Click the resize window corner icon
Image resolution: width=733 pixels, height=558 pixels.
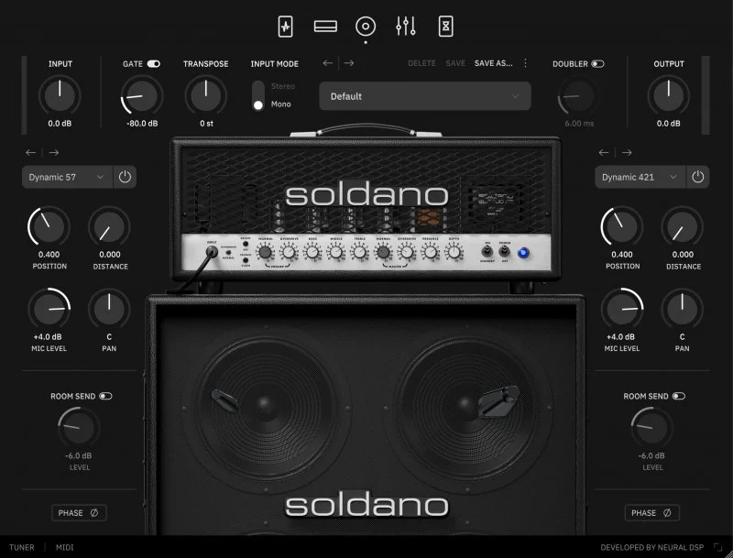pyautogui.click(x=717, y=547)
